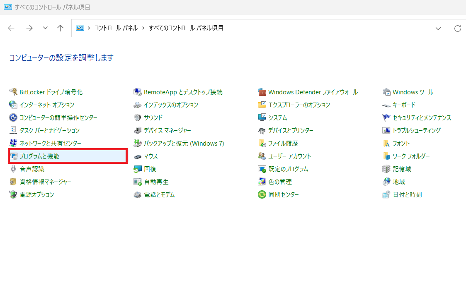
Task: Click the ユーザー アカウント icon
Action: (262, 156)
